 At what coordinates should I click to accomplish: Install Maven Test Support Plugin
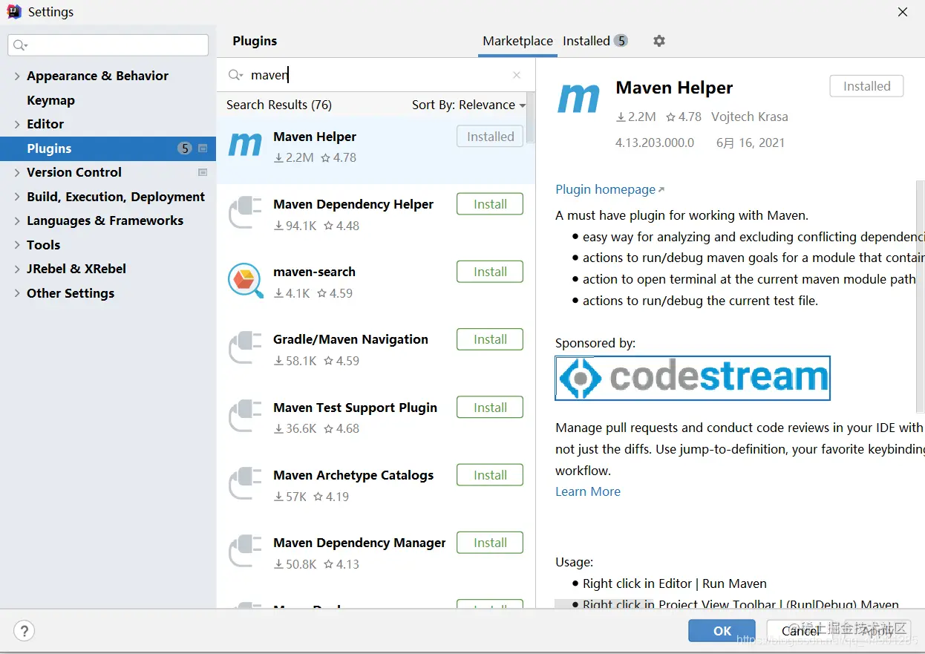point(490,408)
